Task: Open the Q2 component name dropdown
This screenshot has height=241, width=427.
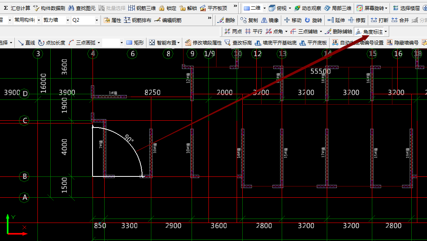Action: click(x=97, y=20)
